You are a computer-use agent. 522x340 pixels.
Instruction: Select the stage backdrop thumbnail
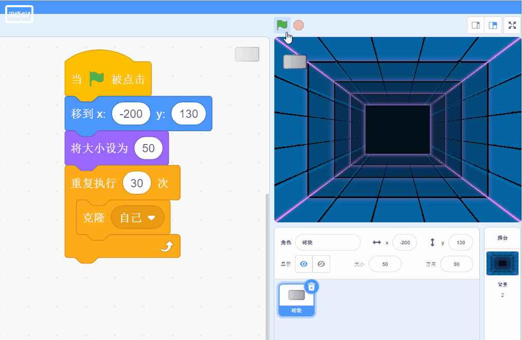click(x=502, y=263)
